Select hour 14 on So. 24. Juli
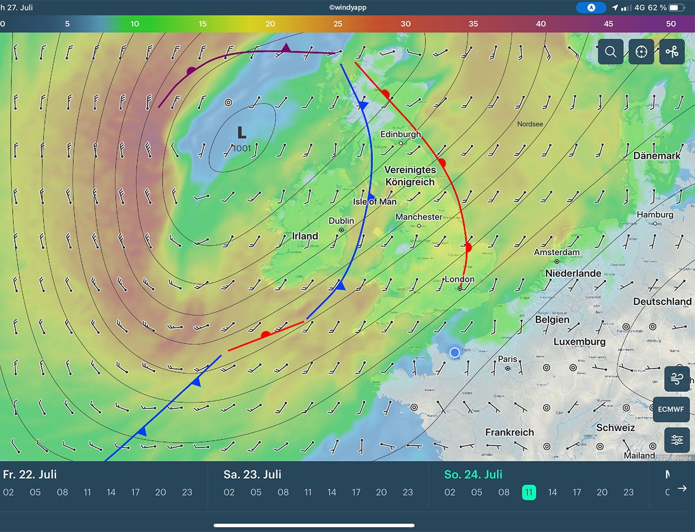695x532 pixels. 552,492
